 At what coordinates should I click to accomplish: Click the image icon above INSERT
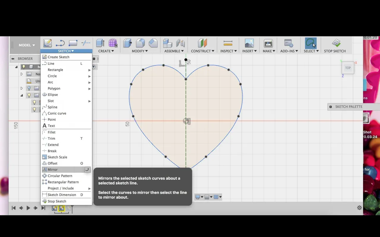(249, 43)
